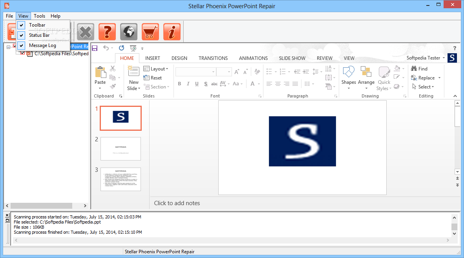Viewport: 464px width, 258px height.
Task: Select slide 3 thumbnail
Action: 121,179
